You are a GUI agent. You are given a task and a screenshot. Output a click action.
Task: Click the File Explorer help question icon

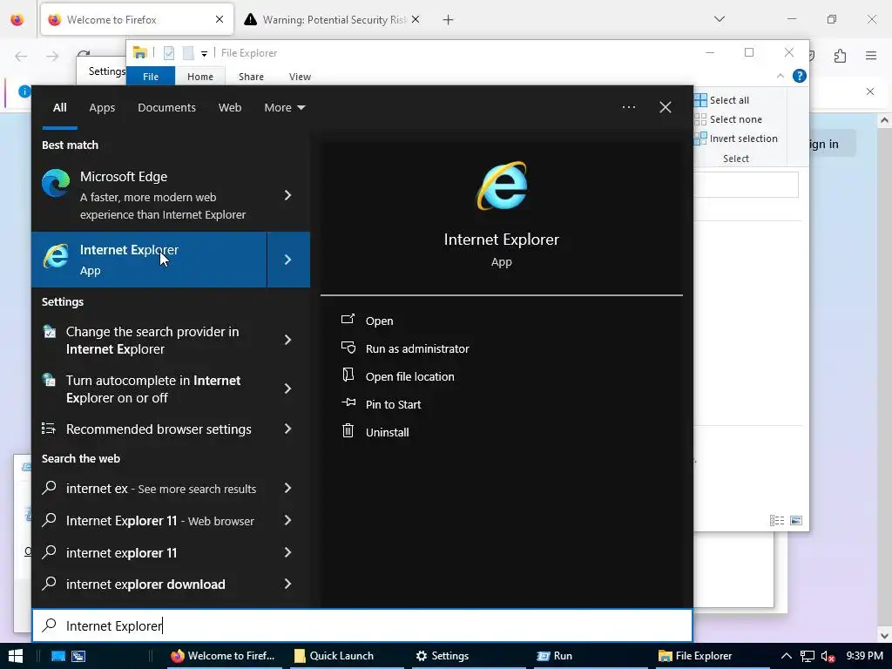[800, 76]
